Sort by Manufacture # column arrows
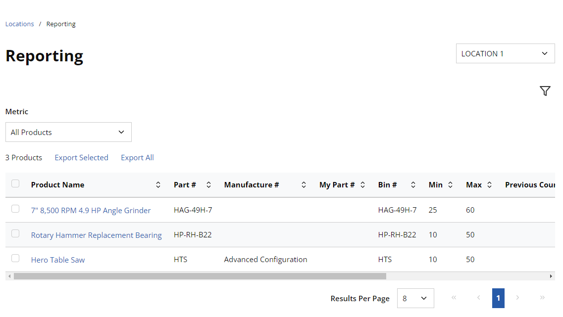Viewport: 563px width, 317px height. (304, 184)
